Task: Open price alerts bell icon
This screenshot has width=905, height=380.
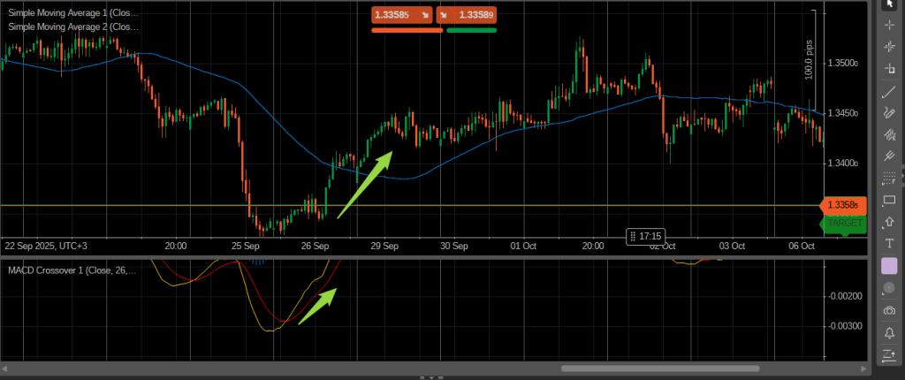Action: (x=888, y=332)
